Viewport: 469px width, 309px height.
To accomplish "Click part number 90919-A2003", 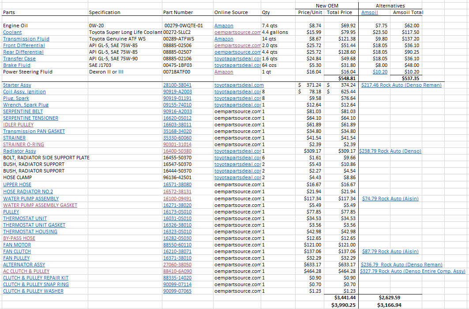I will point(177,92).
